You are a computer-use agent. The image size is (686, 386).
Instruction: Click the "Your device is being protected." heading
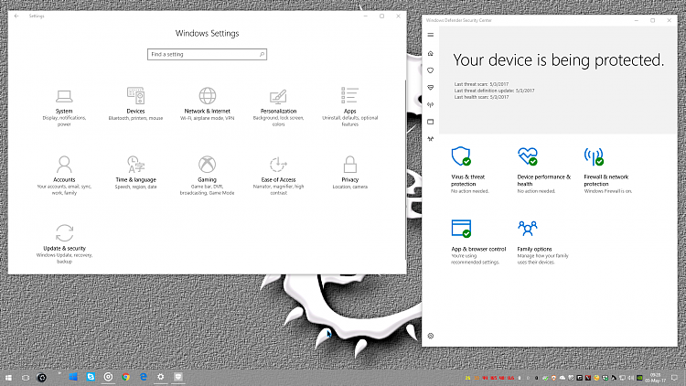pyautogui.click(x=558, y=60)
